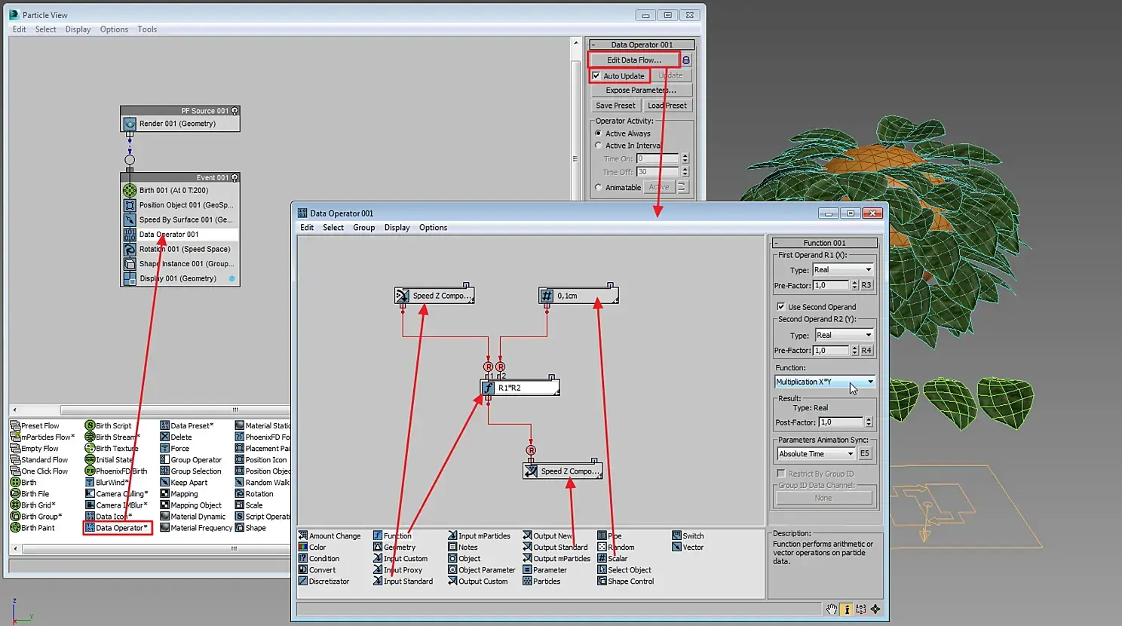Toggle Use Second Operand checkbox

click(x=780, y=307)
